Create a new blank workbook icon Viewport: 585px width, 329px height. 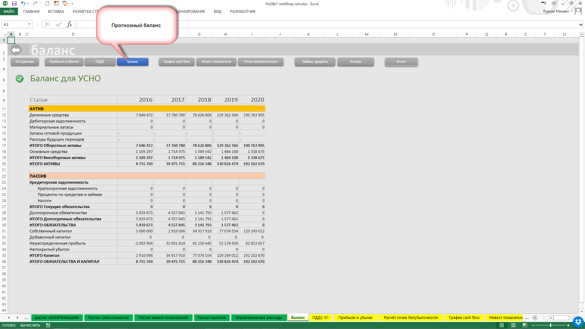click(47, 3)
